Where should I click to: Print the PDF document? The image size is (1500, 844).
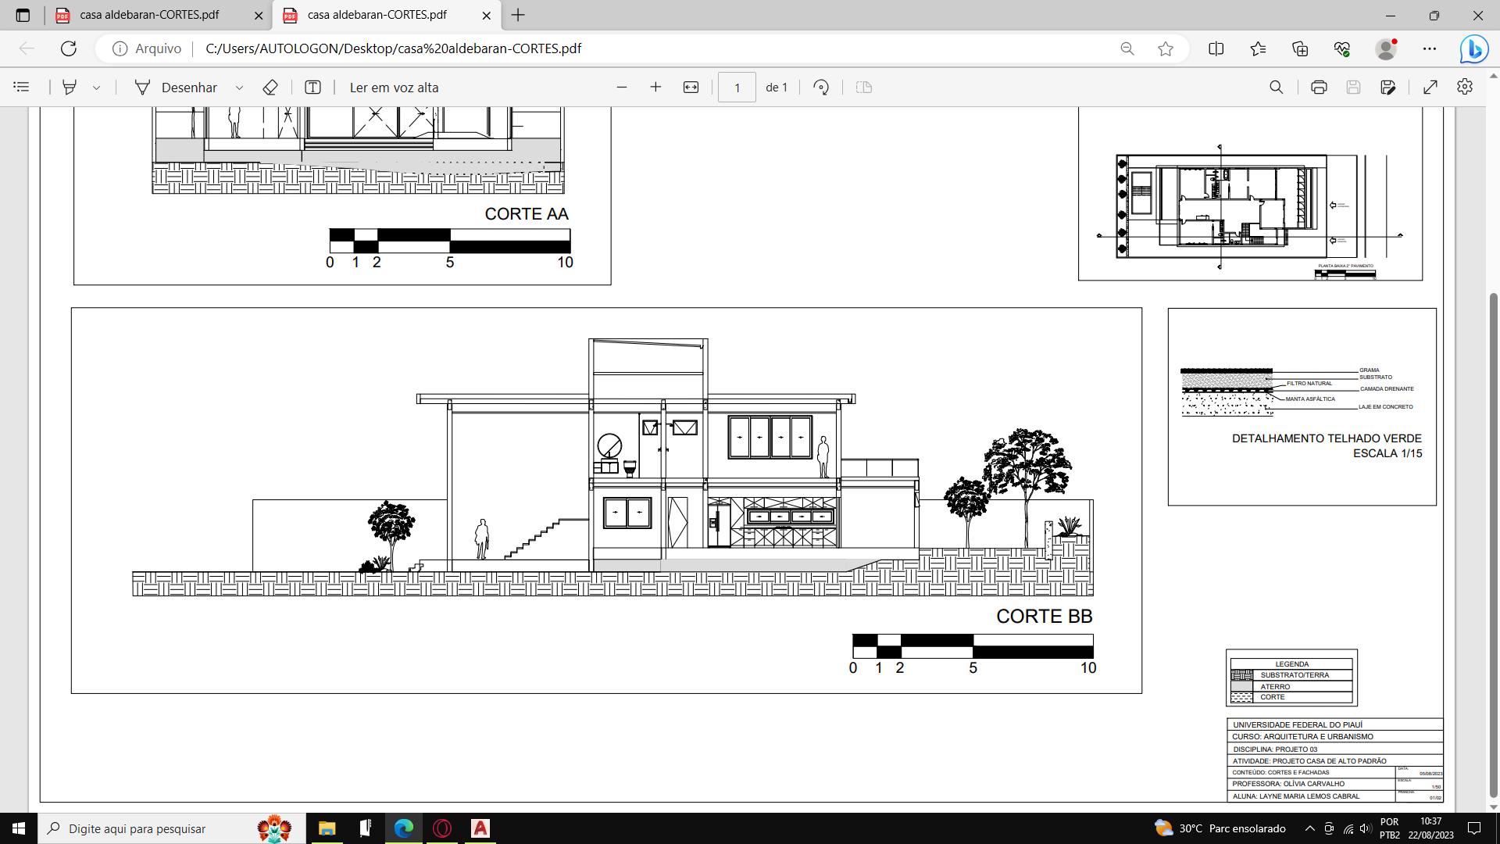(x=1319, y=88)
